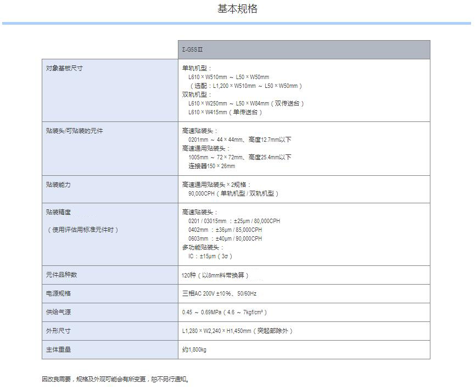Click the L610 × W415mm 单传送台 line
The image size is (476, 389).
point(225,112)
